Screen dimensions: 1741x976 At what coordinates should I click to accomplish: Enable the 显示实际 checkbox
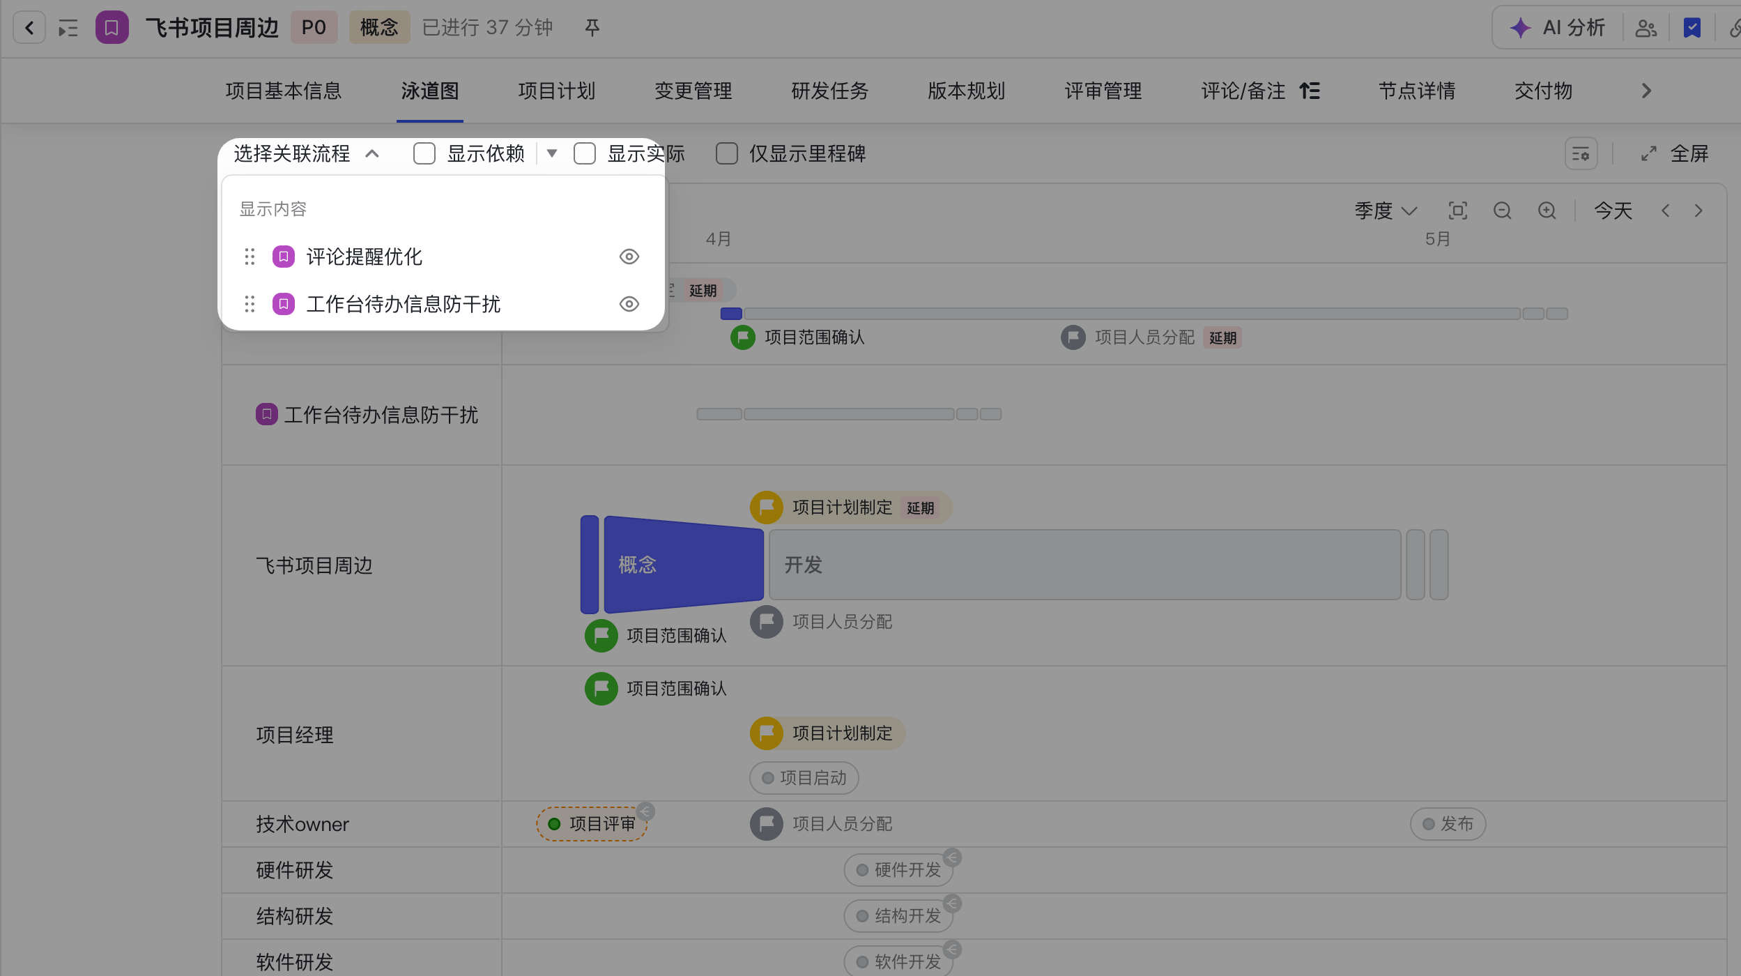point(585,153)
